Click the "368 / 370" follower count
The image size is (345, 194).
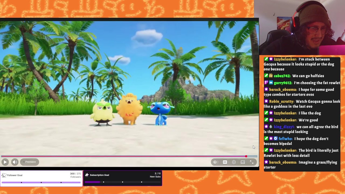[x=75, y=174]
